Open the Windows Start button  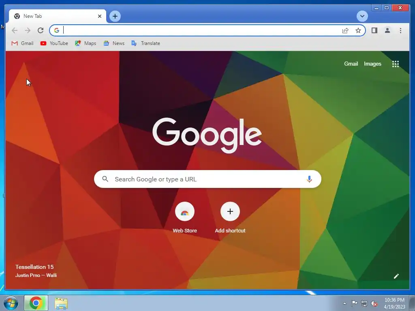(x=11, y=303)
